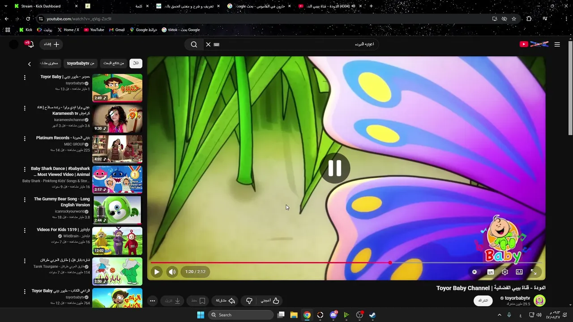
Task: Save video with the bookmark button
Action: pos(198,301)
